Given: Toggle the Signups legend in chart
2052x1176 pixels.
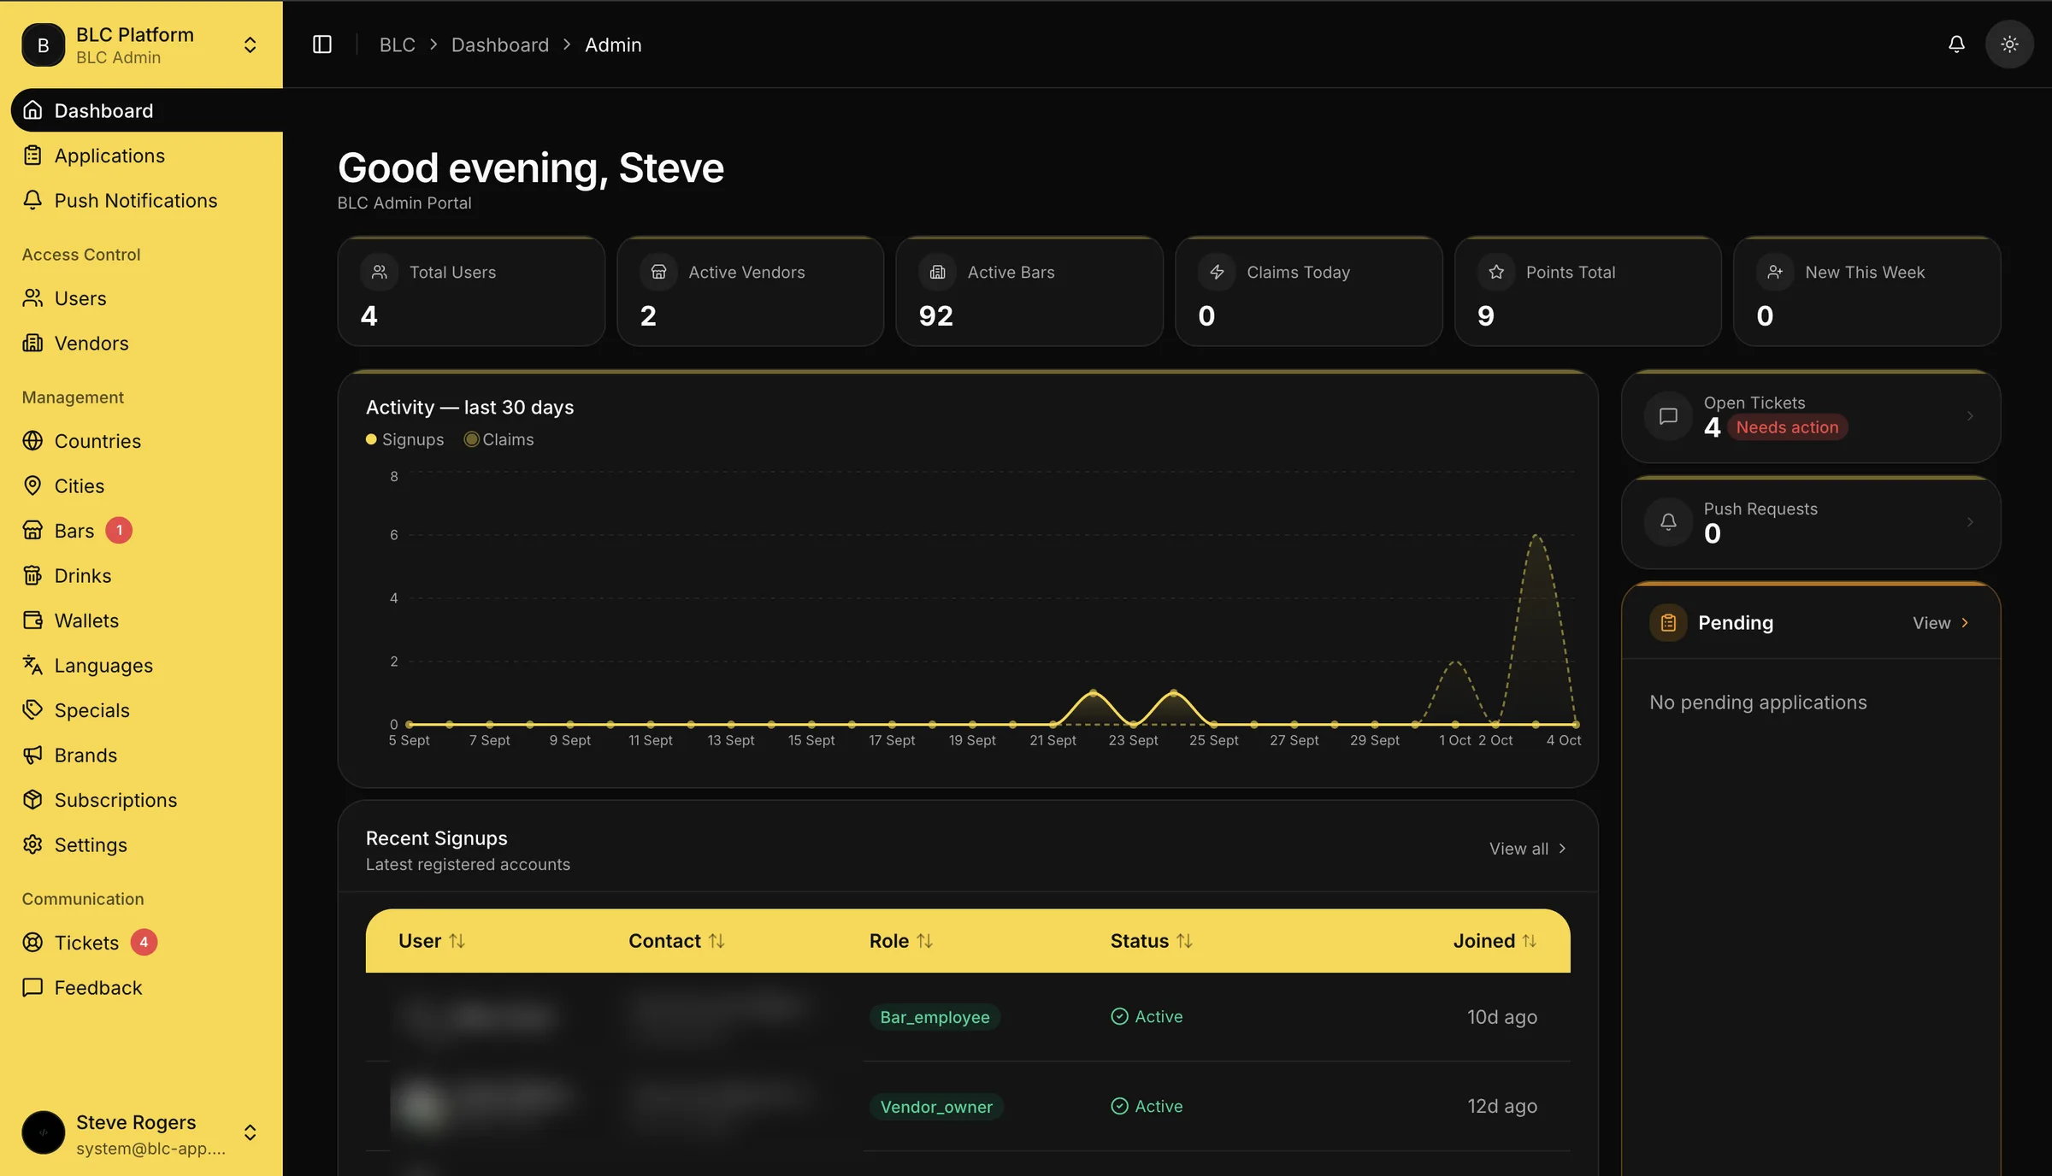Looking at the screenshot, I should click(x=405, y=439).
